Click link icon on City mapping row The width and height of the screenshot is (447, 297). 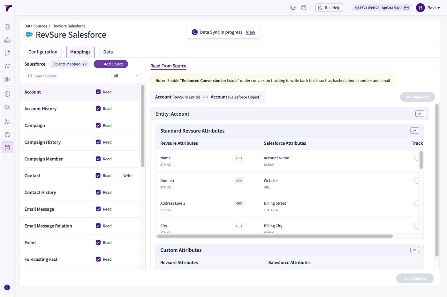click(x=239, y=226)
